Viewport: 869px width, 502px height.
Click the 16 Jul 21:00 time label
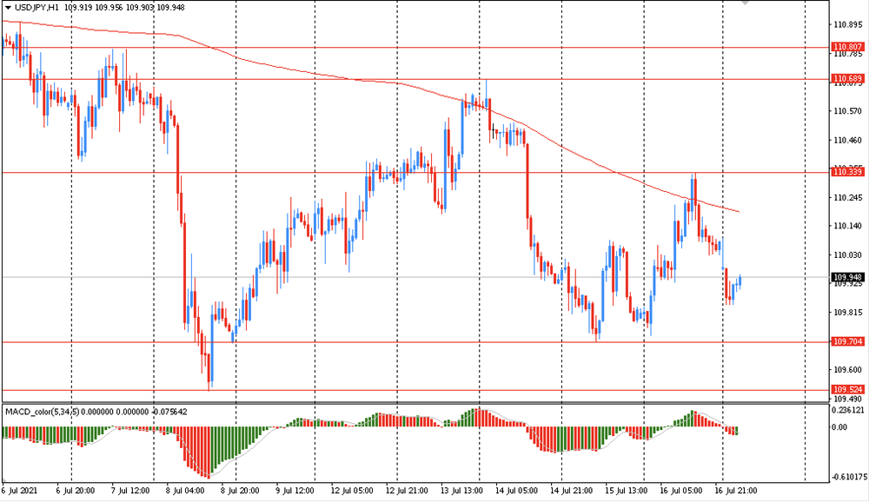pos(736,491)
